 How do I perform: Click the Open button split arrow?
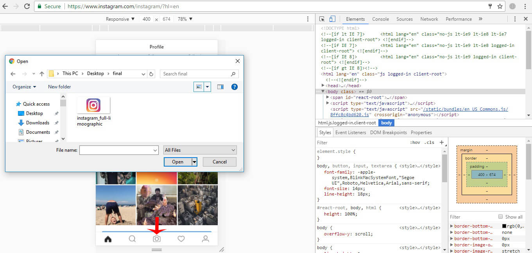point(194,162)
